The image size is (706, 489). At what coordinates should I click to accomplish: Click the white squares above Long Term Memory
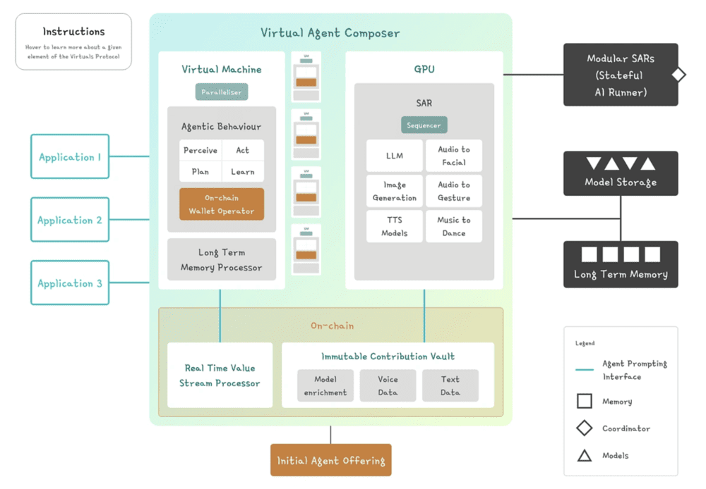pos(621,254)
